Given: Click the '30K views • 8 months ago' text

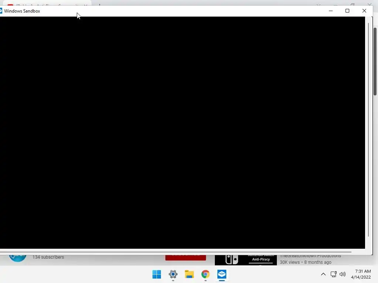Looking at the screenshot, I should click(305, 262).
